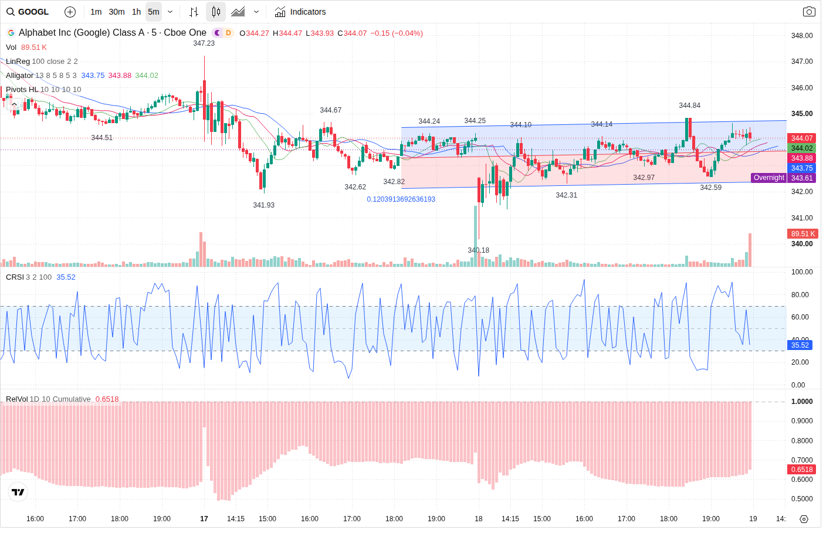Click the green 344.02 price axis label
Viewport: 833px width, 557px height.
[x=801, y=148]
